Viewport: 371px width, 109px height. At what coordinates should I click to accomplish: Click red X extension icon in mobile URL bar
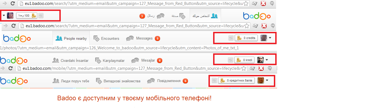click(x=261, y=68)
